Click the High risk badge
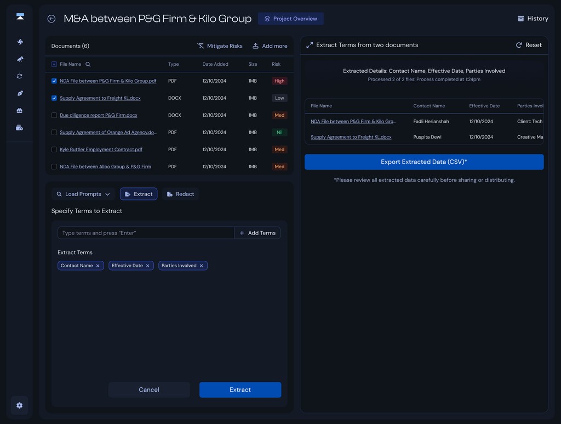Viewport: 561px width, 424px height. point(279,81)
